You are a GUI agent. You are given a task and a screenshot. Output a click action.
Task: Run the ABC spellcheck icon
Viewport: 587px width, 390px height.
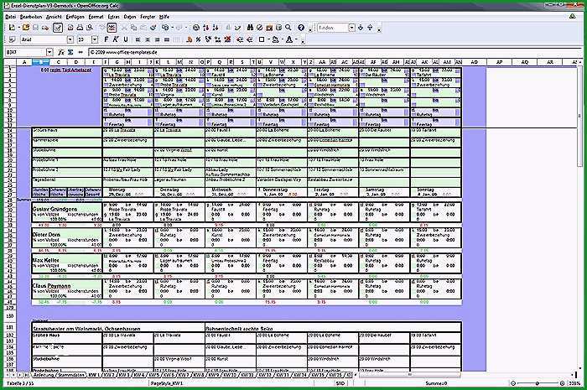pos(112,28)
